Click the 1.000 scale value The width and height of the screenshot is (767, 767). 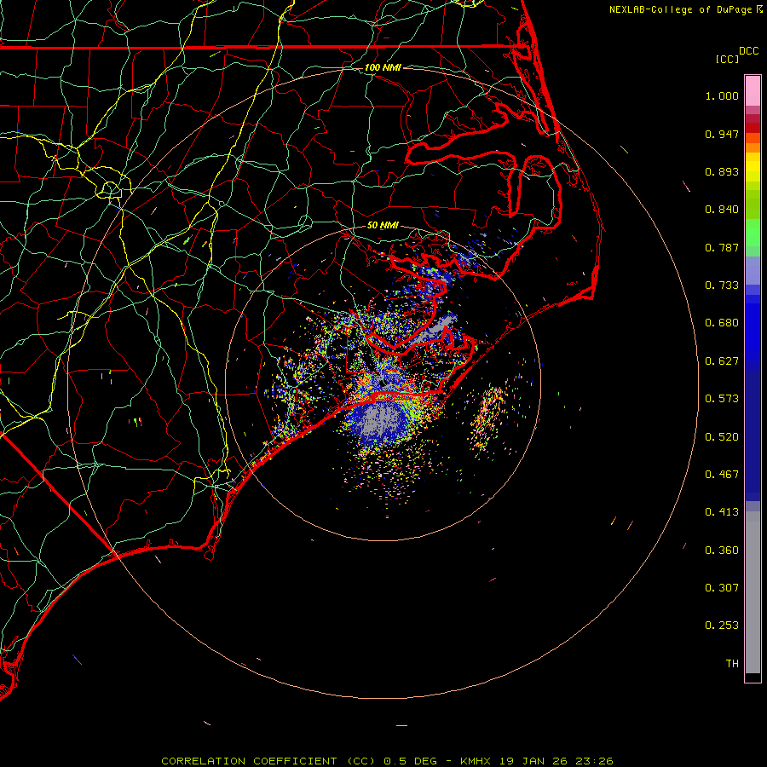(722, 95)
